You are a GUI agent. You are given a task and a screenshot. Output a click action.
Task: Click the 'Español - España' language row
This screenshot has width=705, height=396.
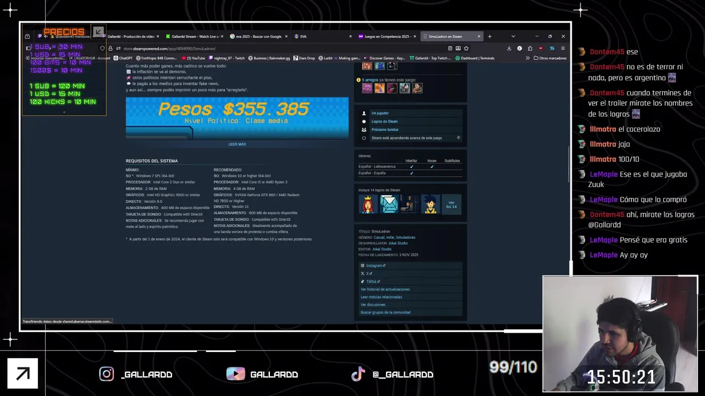click(410, 173)
